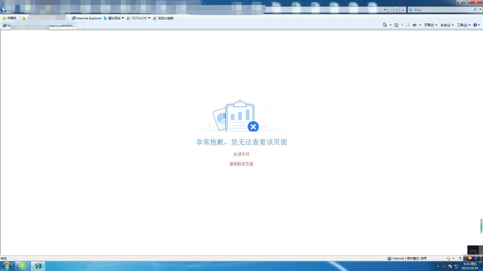Click the 非常抱歉，您无法查看该页面 heading
This screenshot has width=483, height=271.
242,142
